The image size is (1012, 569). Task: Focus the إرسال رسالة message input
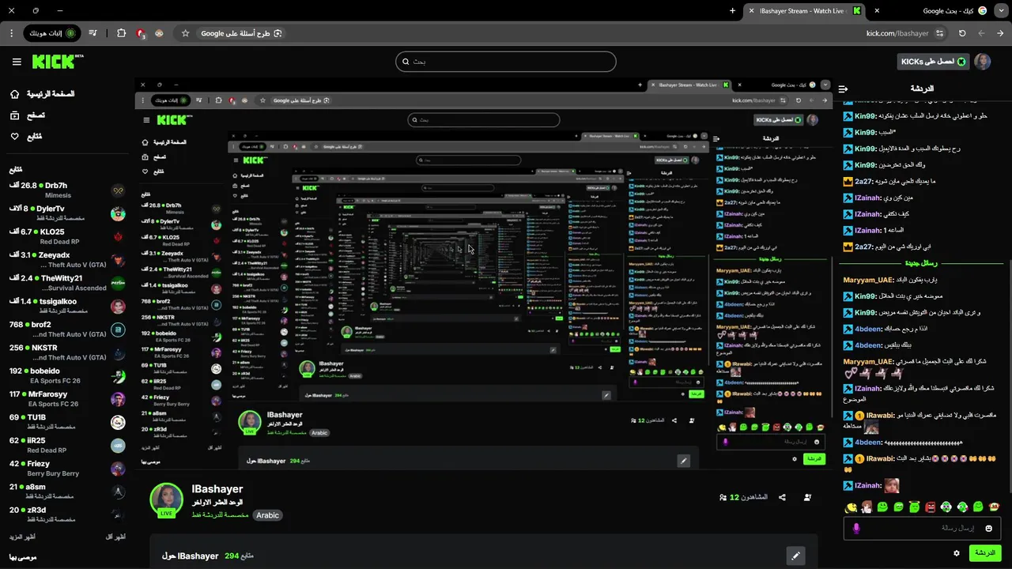click(x=923, y=528)
